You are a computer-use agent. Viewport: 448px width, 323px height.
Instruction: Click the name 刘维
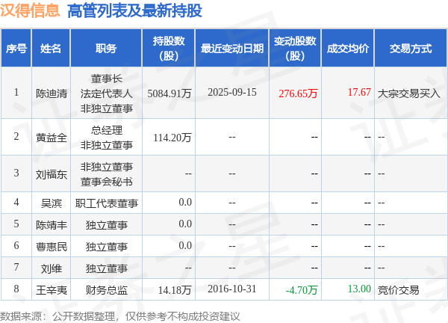pos(51,268)
